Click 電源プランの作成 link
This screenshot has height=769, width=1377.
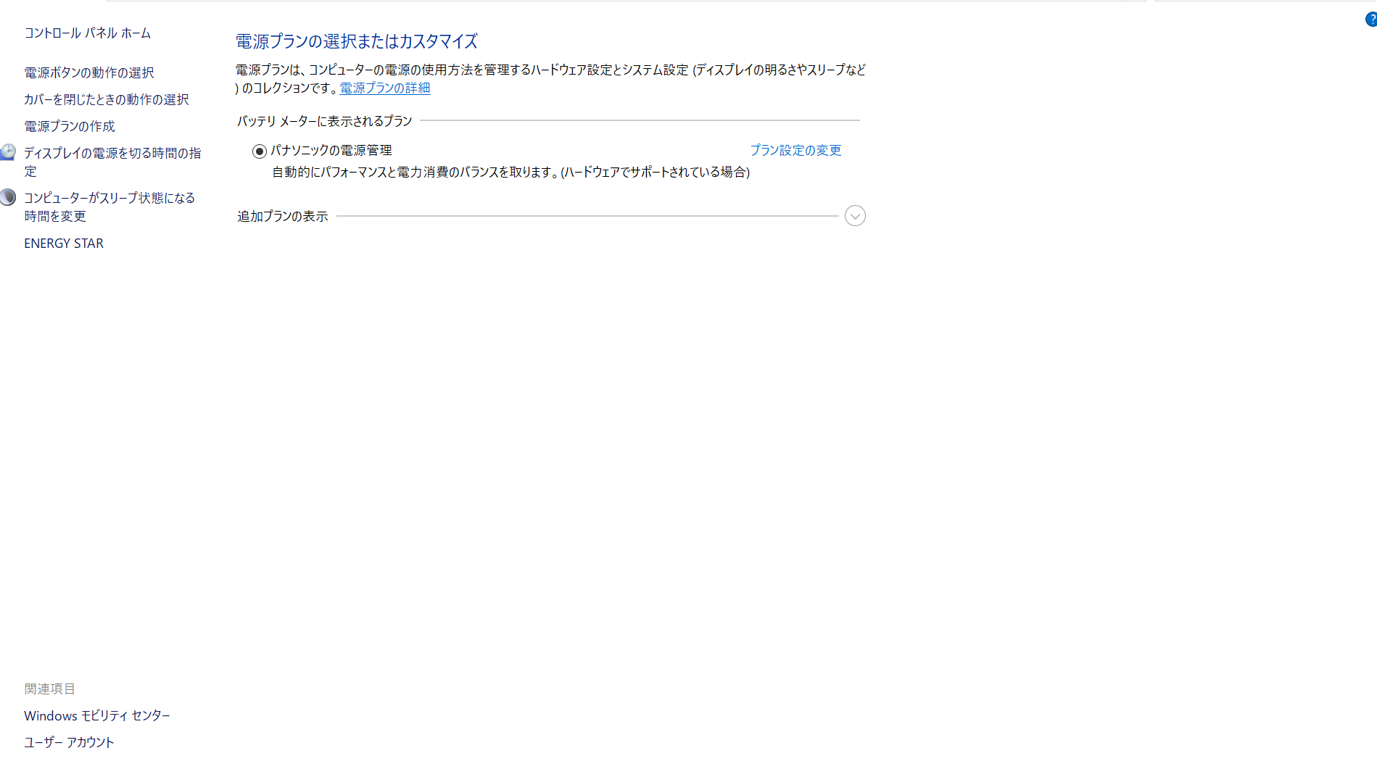coord(70,126)
